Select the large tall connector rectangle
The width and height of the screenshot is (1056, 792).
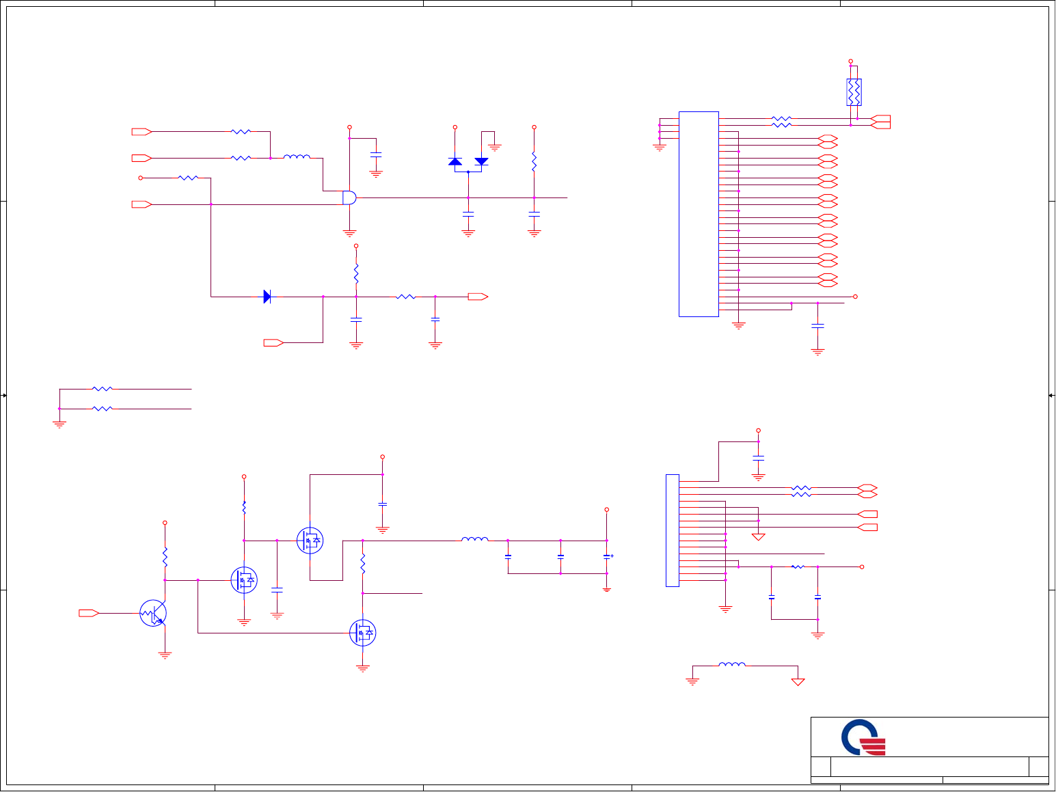pos(699,214)
